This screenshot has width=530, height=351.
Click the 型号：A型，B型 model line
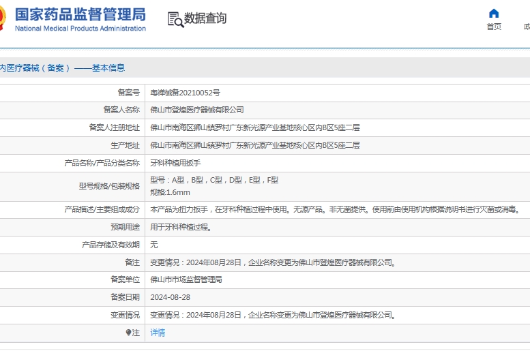coord(214,181)
